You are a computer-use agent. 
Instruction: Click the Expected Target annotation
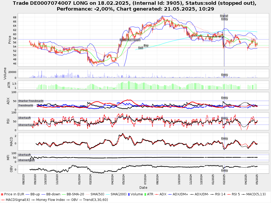click(130, 40)
